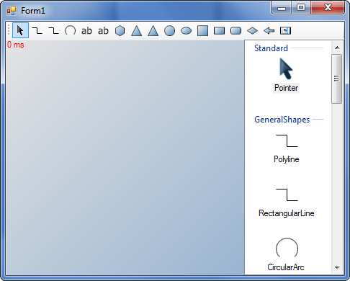Screen dimensions: 350x281
Task: Select the 'Pointer' label in Standard group
Action: pyautogui.click(x=286, y=88)
